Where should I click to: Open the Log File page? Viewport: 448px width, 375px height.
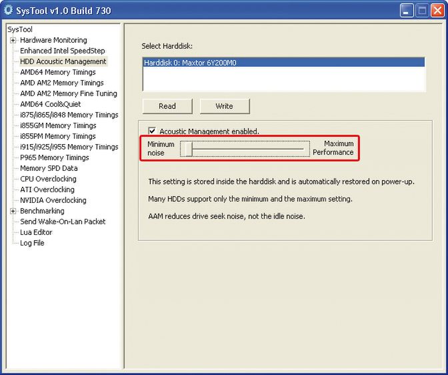click(x=32, y=243)
